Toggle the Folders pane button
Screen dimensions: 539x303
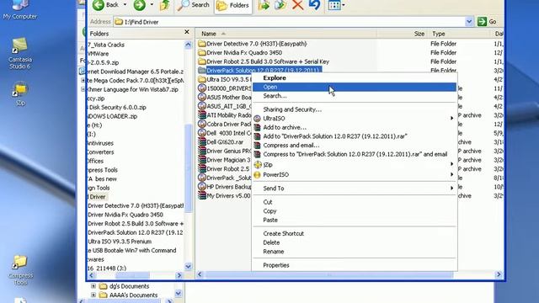coord(232,6)
